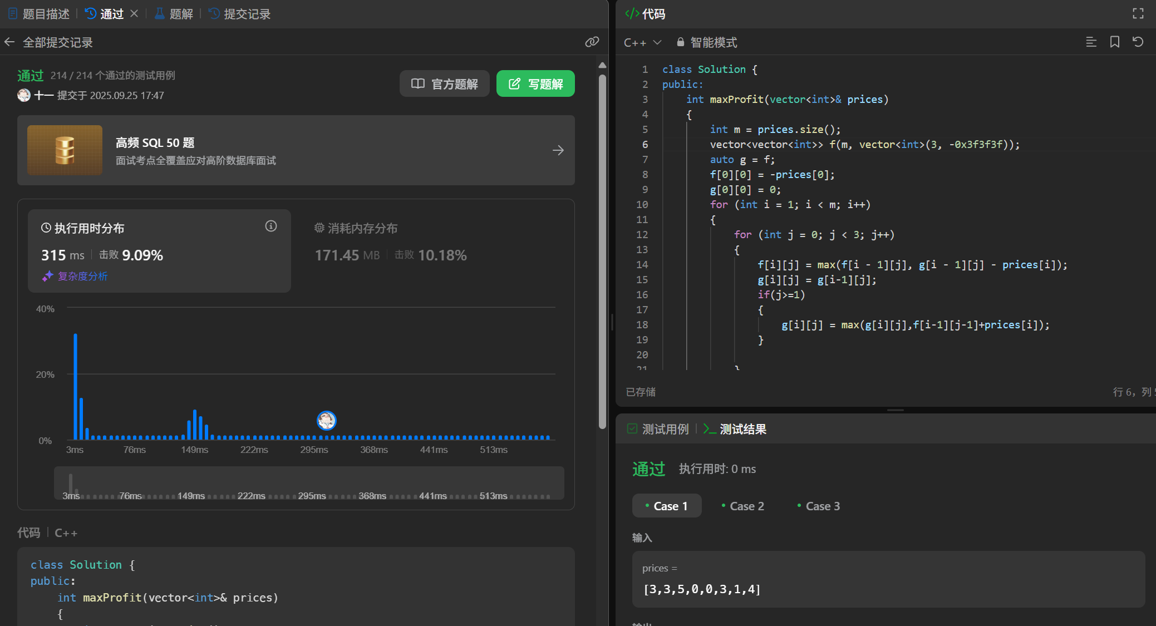This screenshot has width=1156, height=626.
Task: Click the bookmark icon in editor toolbar
Action: 1115,42
